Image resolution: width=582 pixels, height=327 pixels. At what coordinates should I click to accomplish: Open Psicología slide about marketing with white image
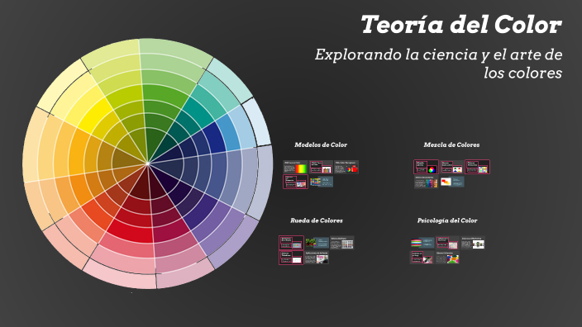click(473, 243)
